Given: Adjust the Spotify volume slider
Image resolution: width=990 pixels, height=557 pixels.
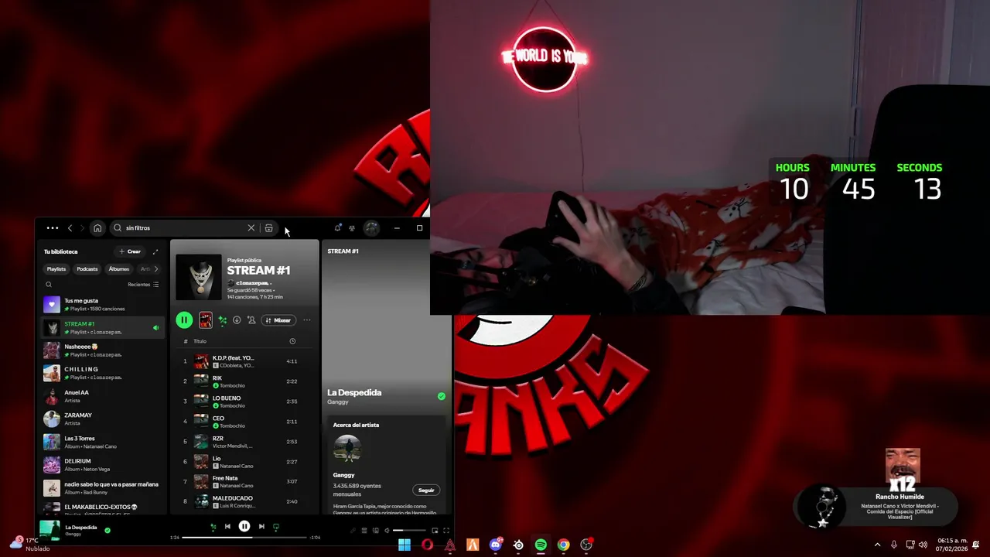Looking at the screenshot, I should click(409, 530).
